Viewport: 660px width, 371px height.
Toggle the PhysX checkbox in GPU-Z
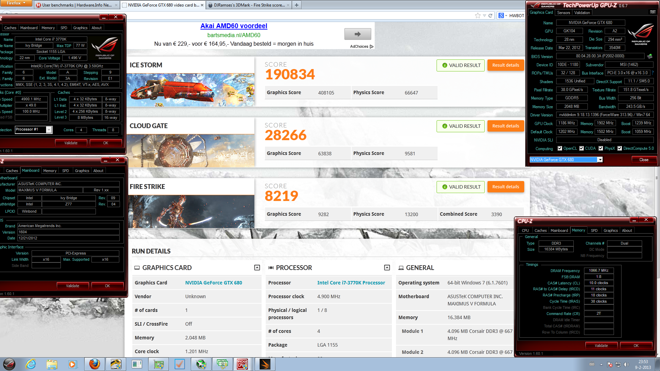(x=601, y=148)
